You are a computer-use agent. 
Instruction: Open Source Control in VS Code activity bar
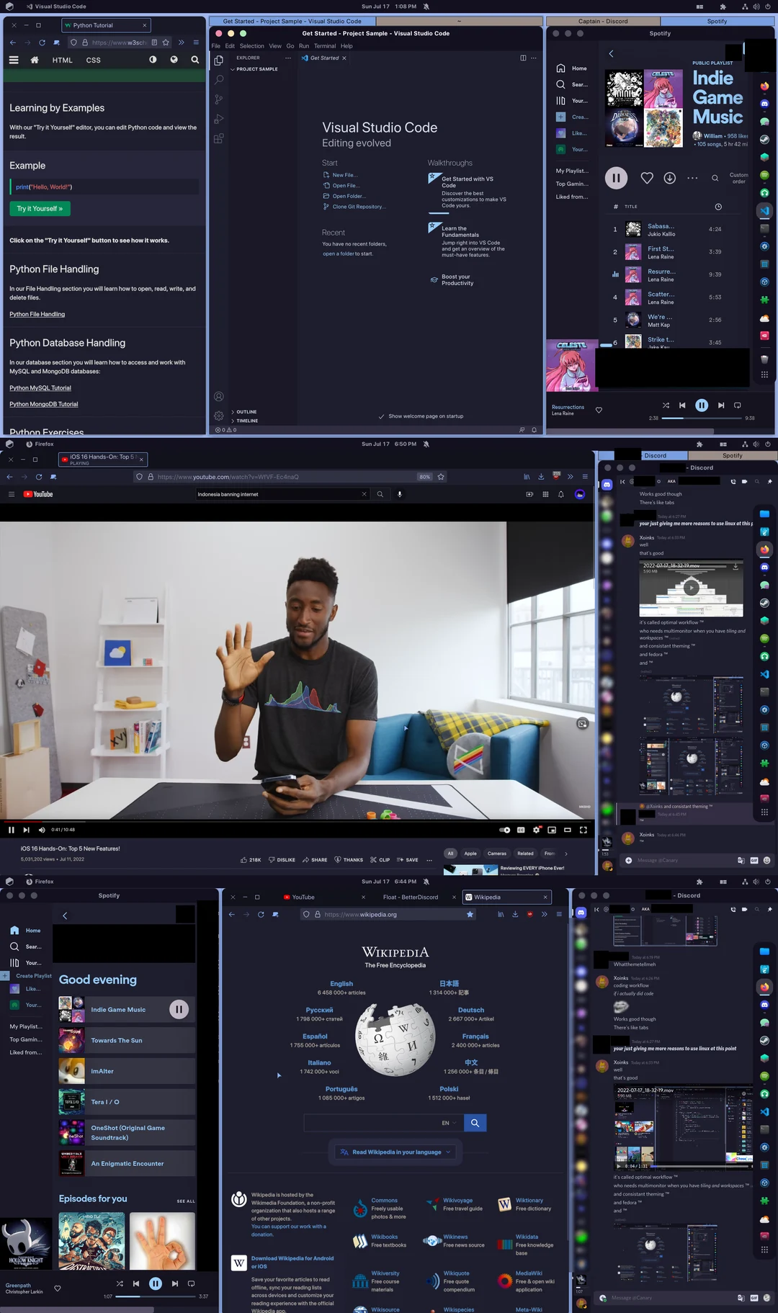pos(218,99)
